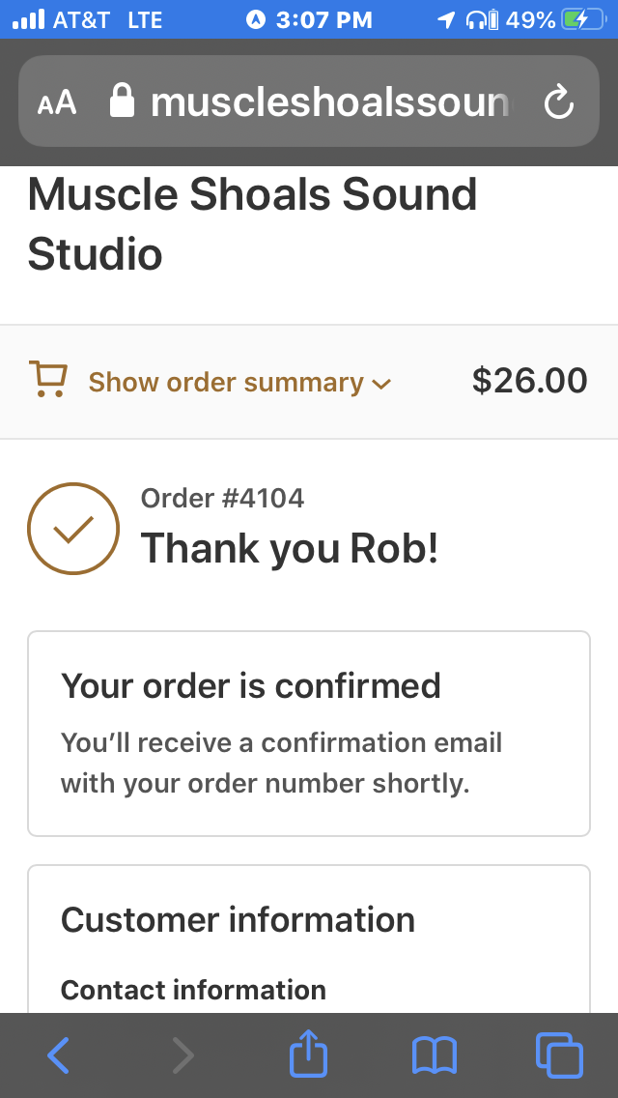Open the Safari share sheet
This screenshot has width=618, height=1098.
pos(309,1053)
